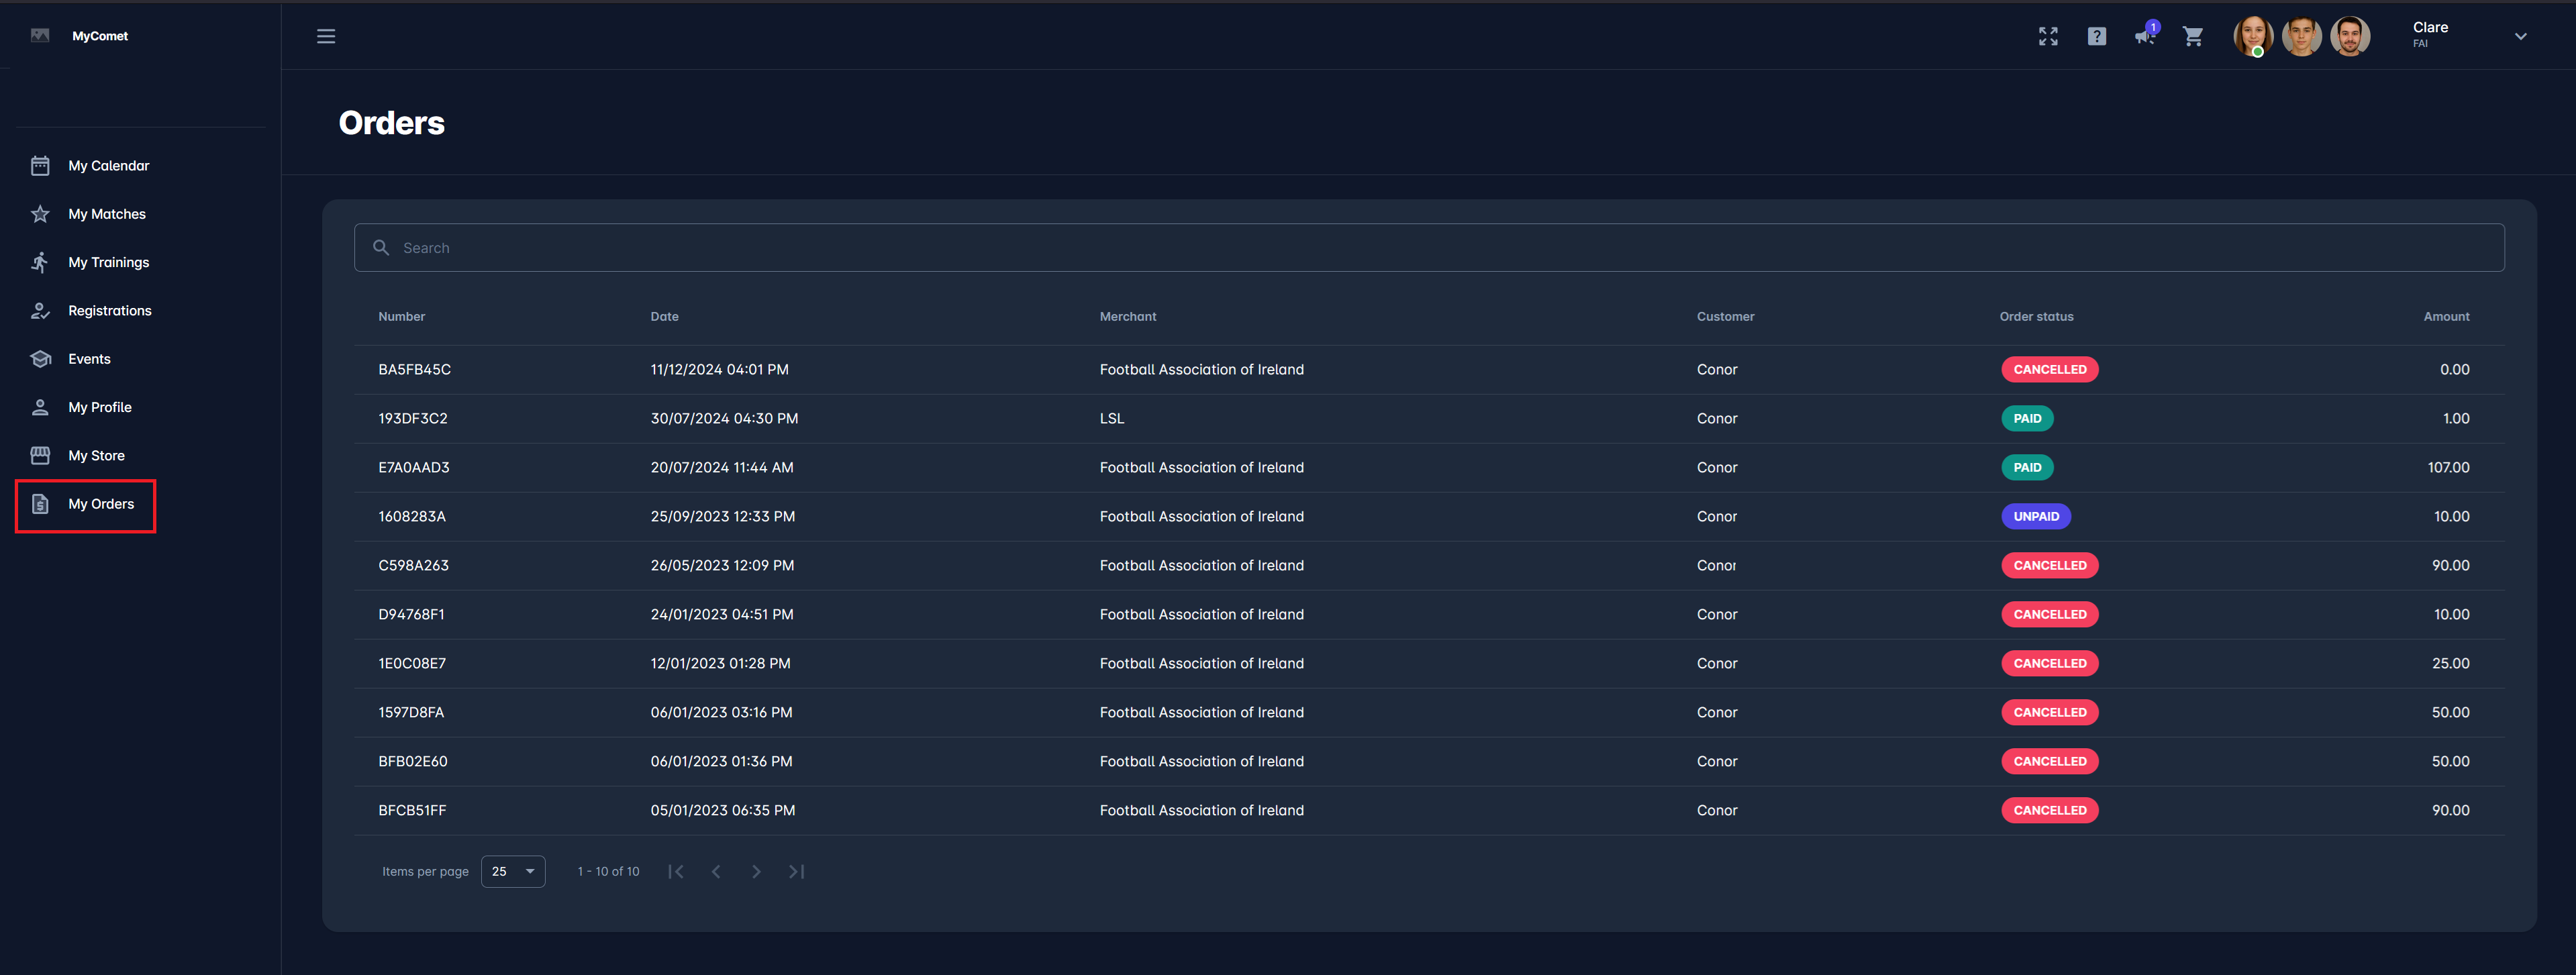Select the avatar with the green online dot
The width and height of the screenshot is (2576, 975).
point(2252,37)
